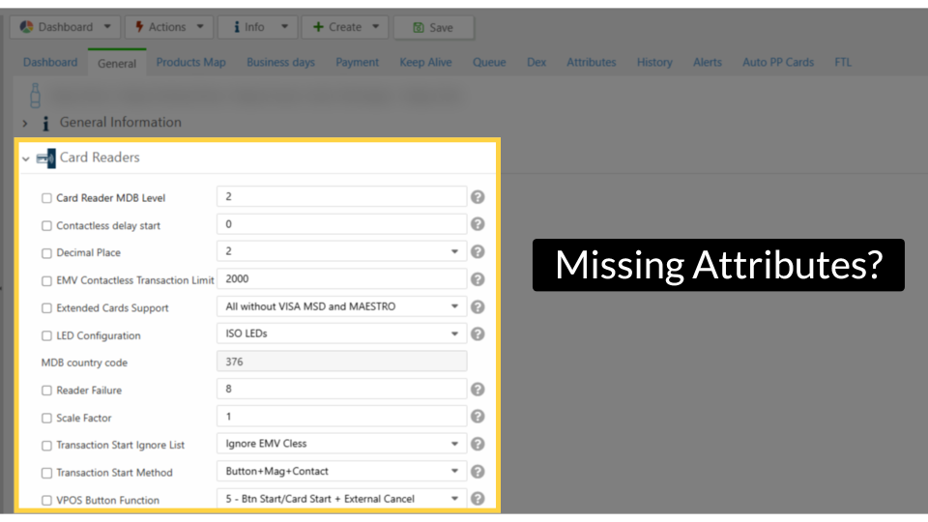
Task: Click help icon for Transaction Start Method
Action: pyautogui.click(x=478, y=472)
